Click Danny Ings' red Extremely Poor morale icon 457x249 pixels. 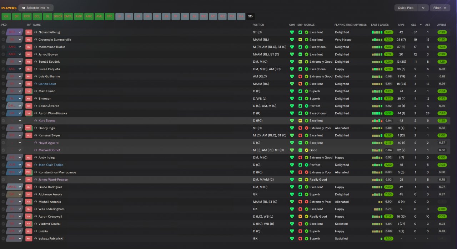(x=306, y=128)
